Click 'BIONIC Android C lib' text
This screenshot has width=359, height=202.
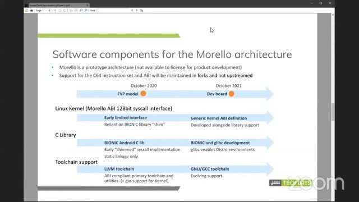(125, 143)
